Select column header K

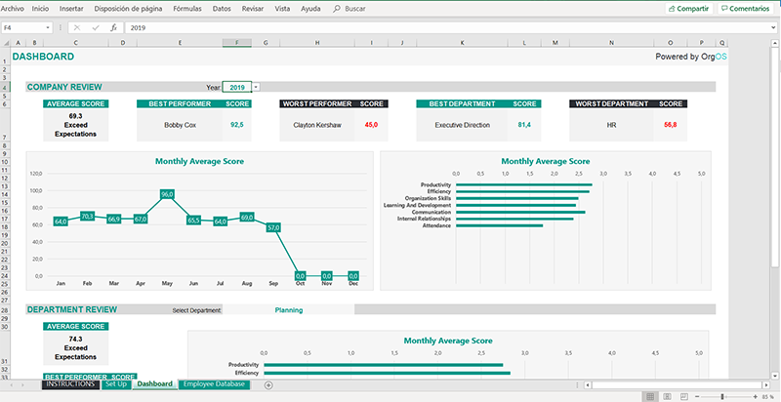[x=462, y=43]
